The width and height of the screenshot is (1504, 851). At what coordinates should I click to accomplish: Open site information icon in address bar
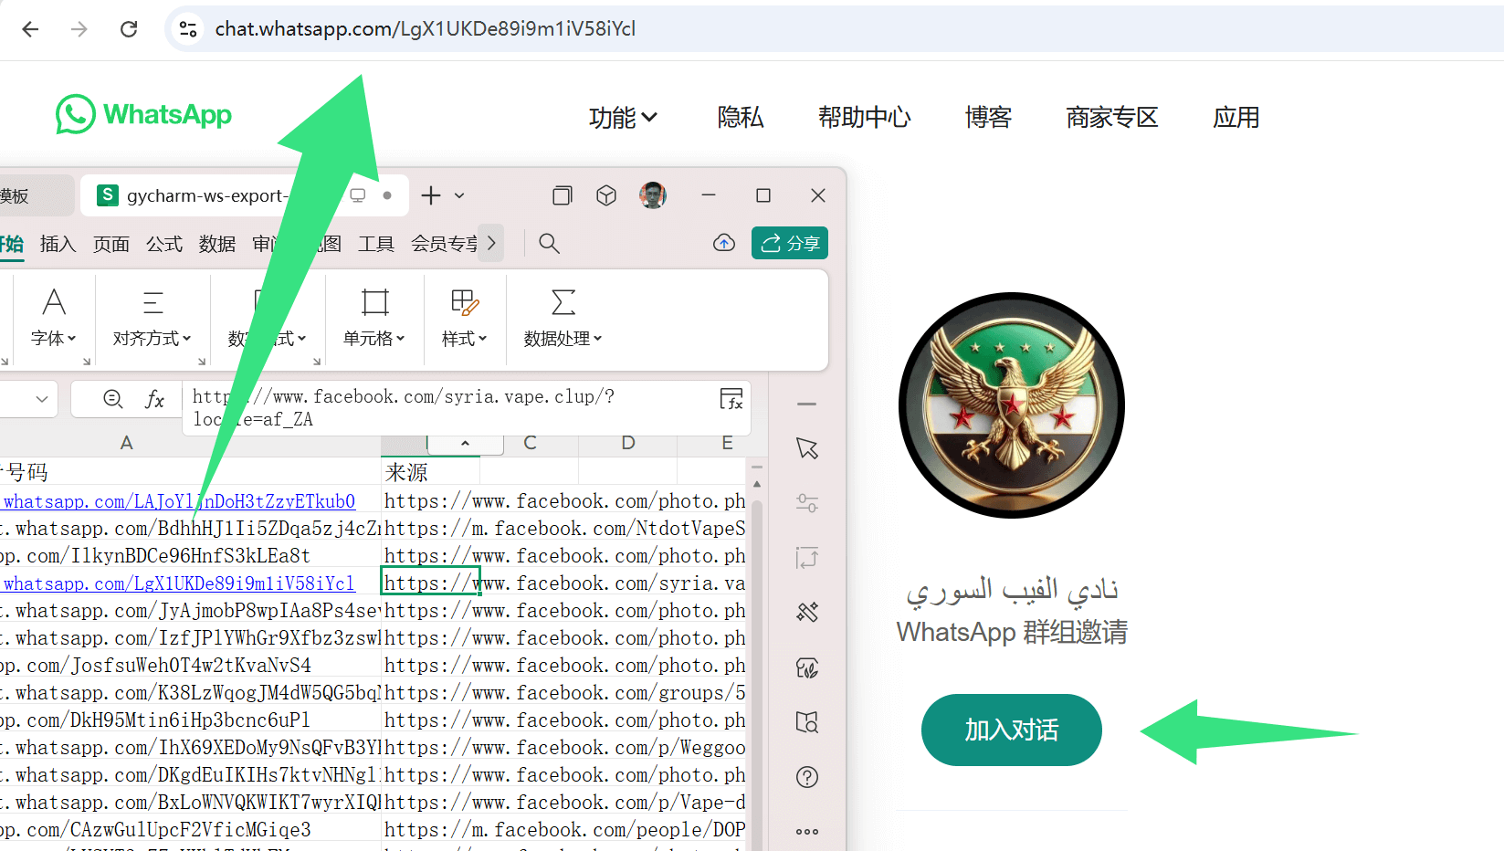pos(188,29)
